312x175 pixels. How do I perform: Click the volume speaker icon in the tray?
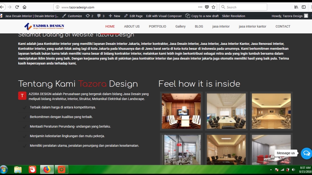293,170
